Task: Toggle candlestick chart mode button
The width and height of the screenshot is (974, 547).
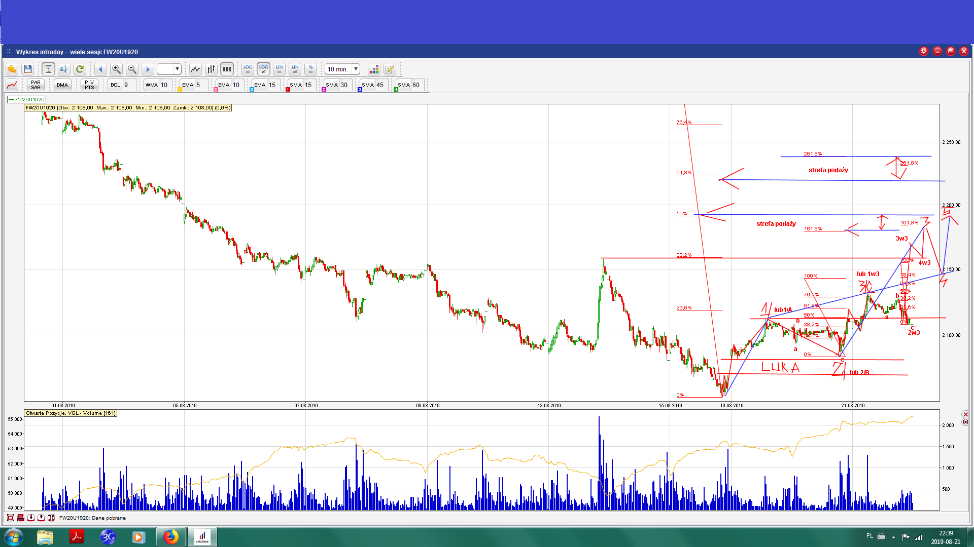Action: pyautogui.click(x=227, y=69)
